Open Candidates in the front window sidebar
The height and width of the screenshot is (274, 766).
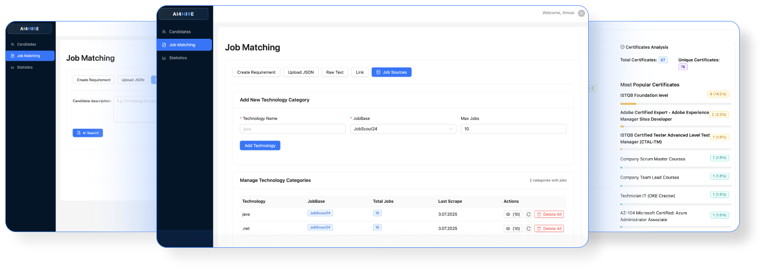click(179, 32)
